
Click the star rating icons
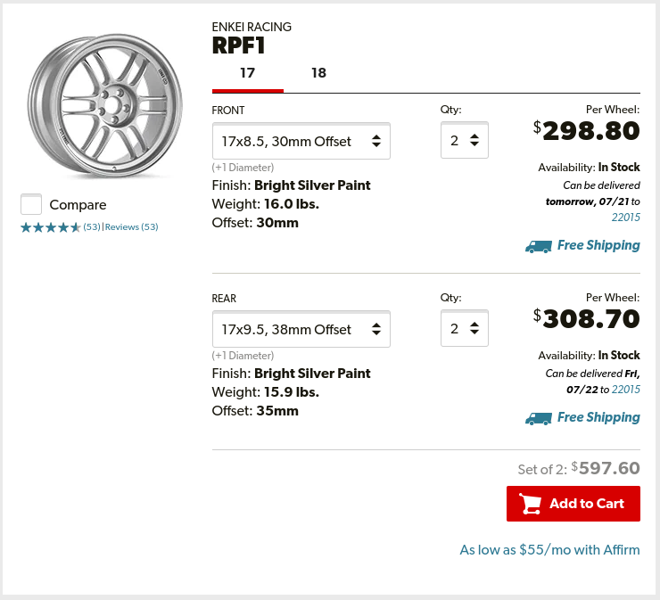[50, 227]
